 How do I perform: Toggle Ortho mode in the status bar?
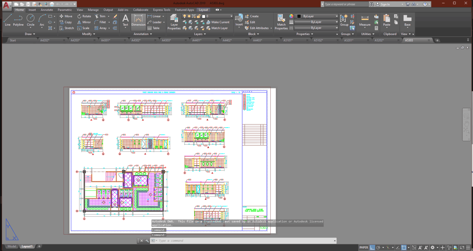tap(372, 247)
